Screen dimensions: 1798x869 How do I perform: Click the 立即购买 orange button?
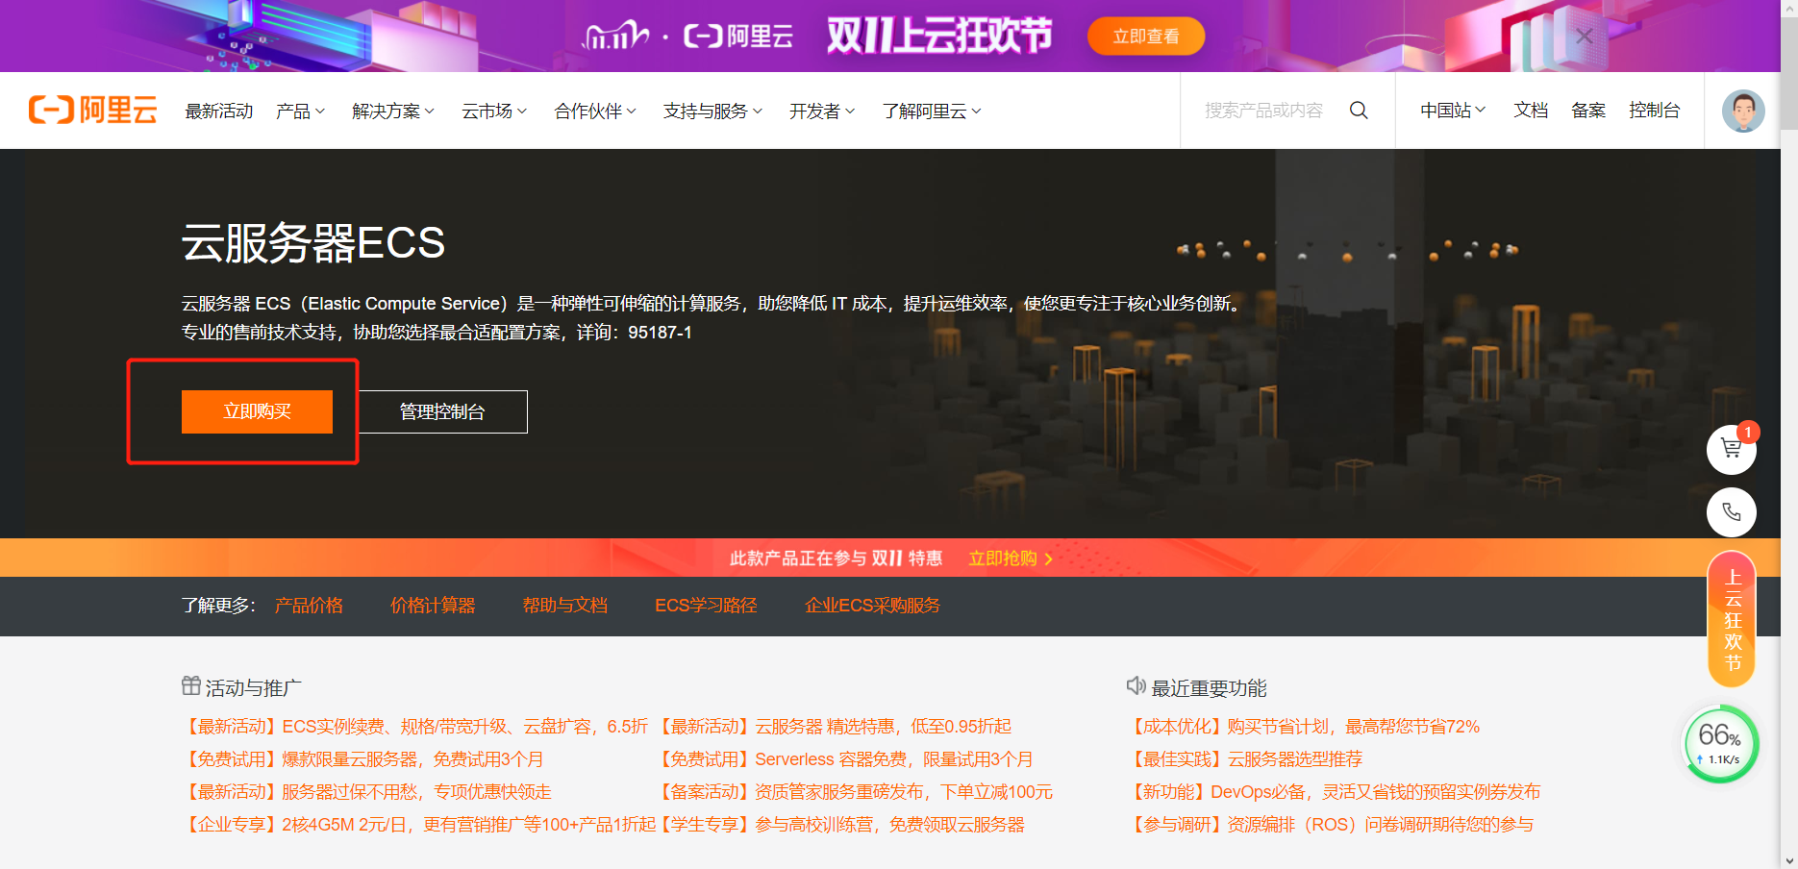pyautogui.click(x=257, y=411)
